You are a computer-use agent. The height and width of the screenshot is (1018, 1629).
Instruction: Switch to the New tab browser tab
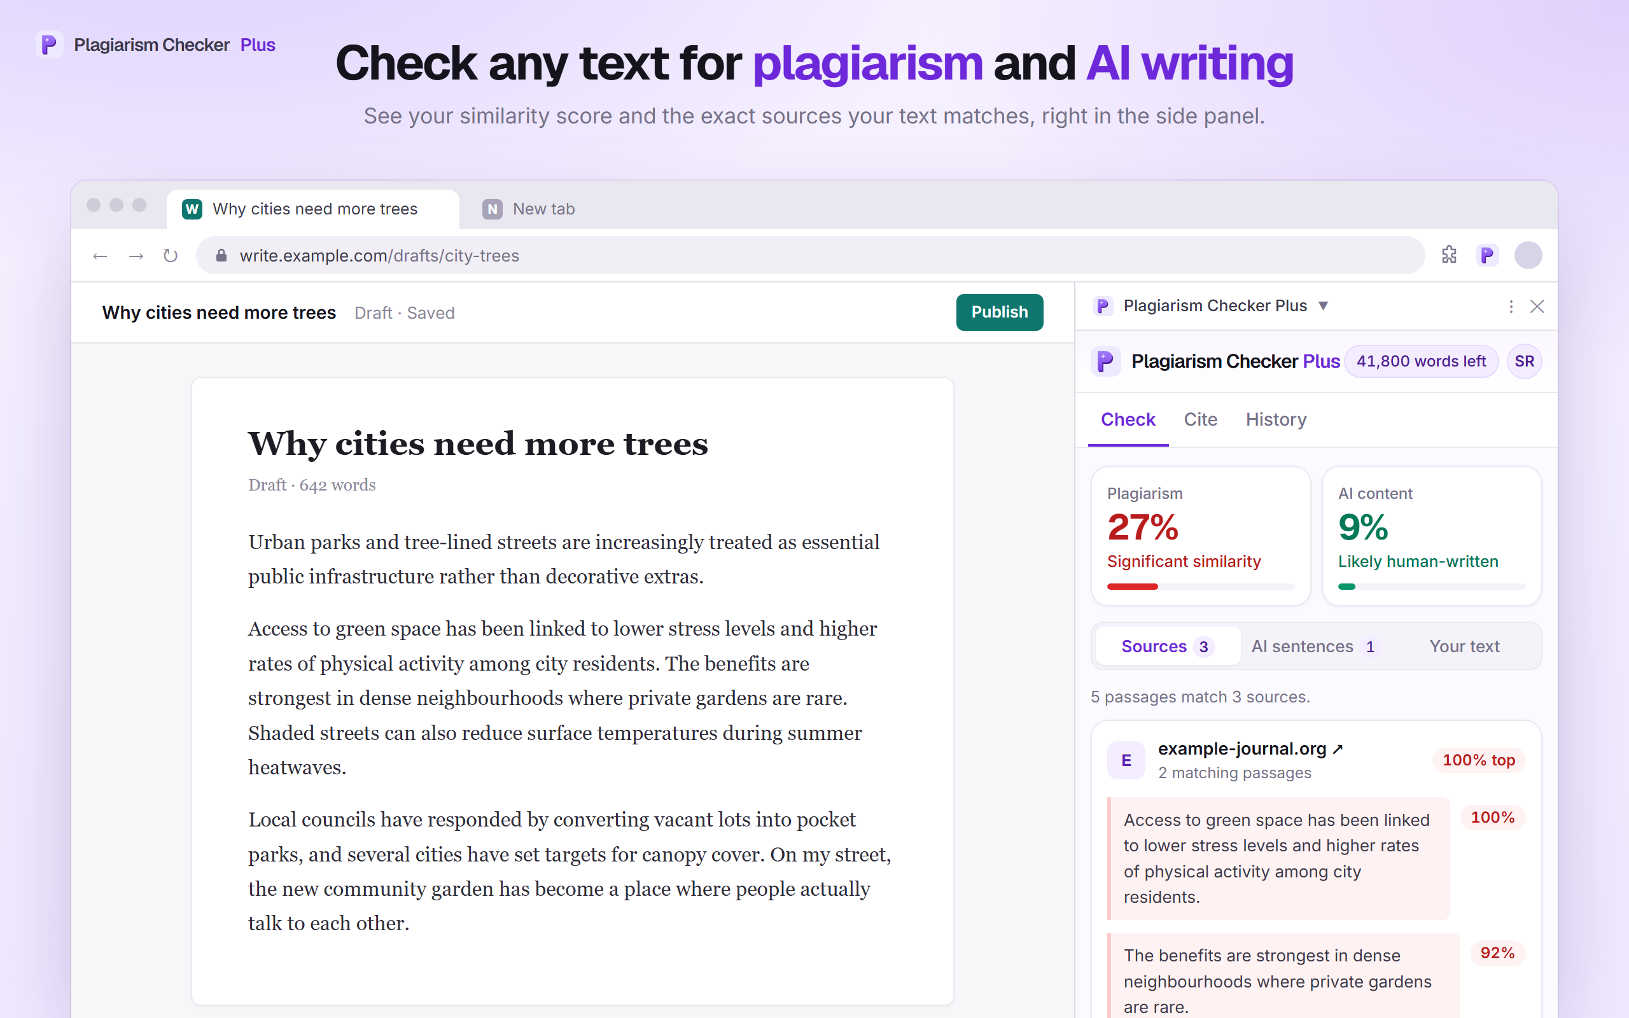pos(528,209)
